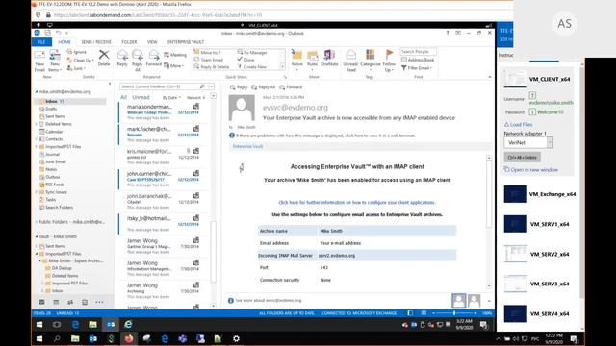The height and width of the screenshot is (346, 616).
Task: Delete the selected message with the X icon
Action: [x=104, y=58]
